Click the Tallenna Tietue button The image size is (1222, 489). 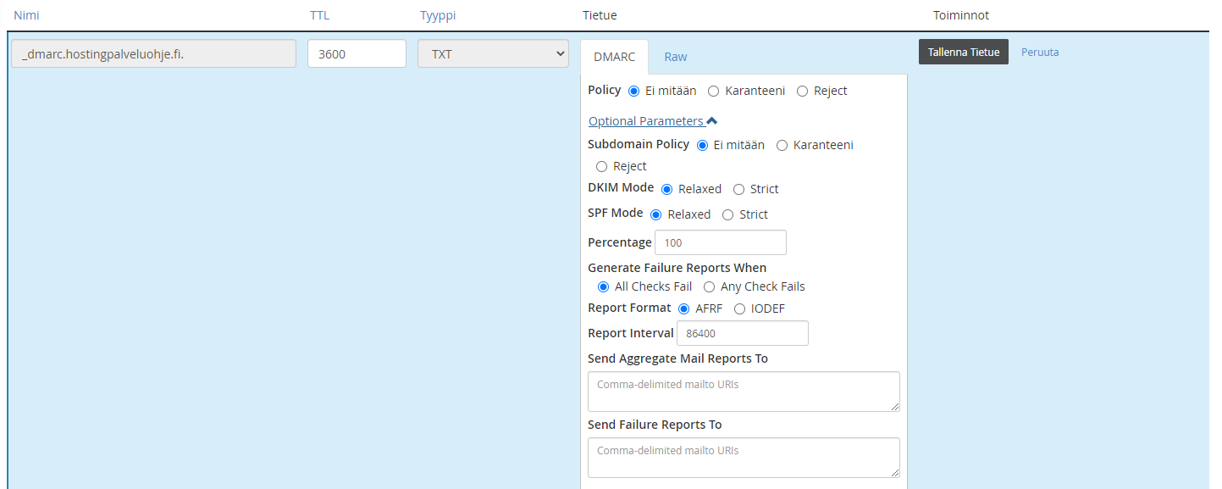963,52
